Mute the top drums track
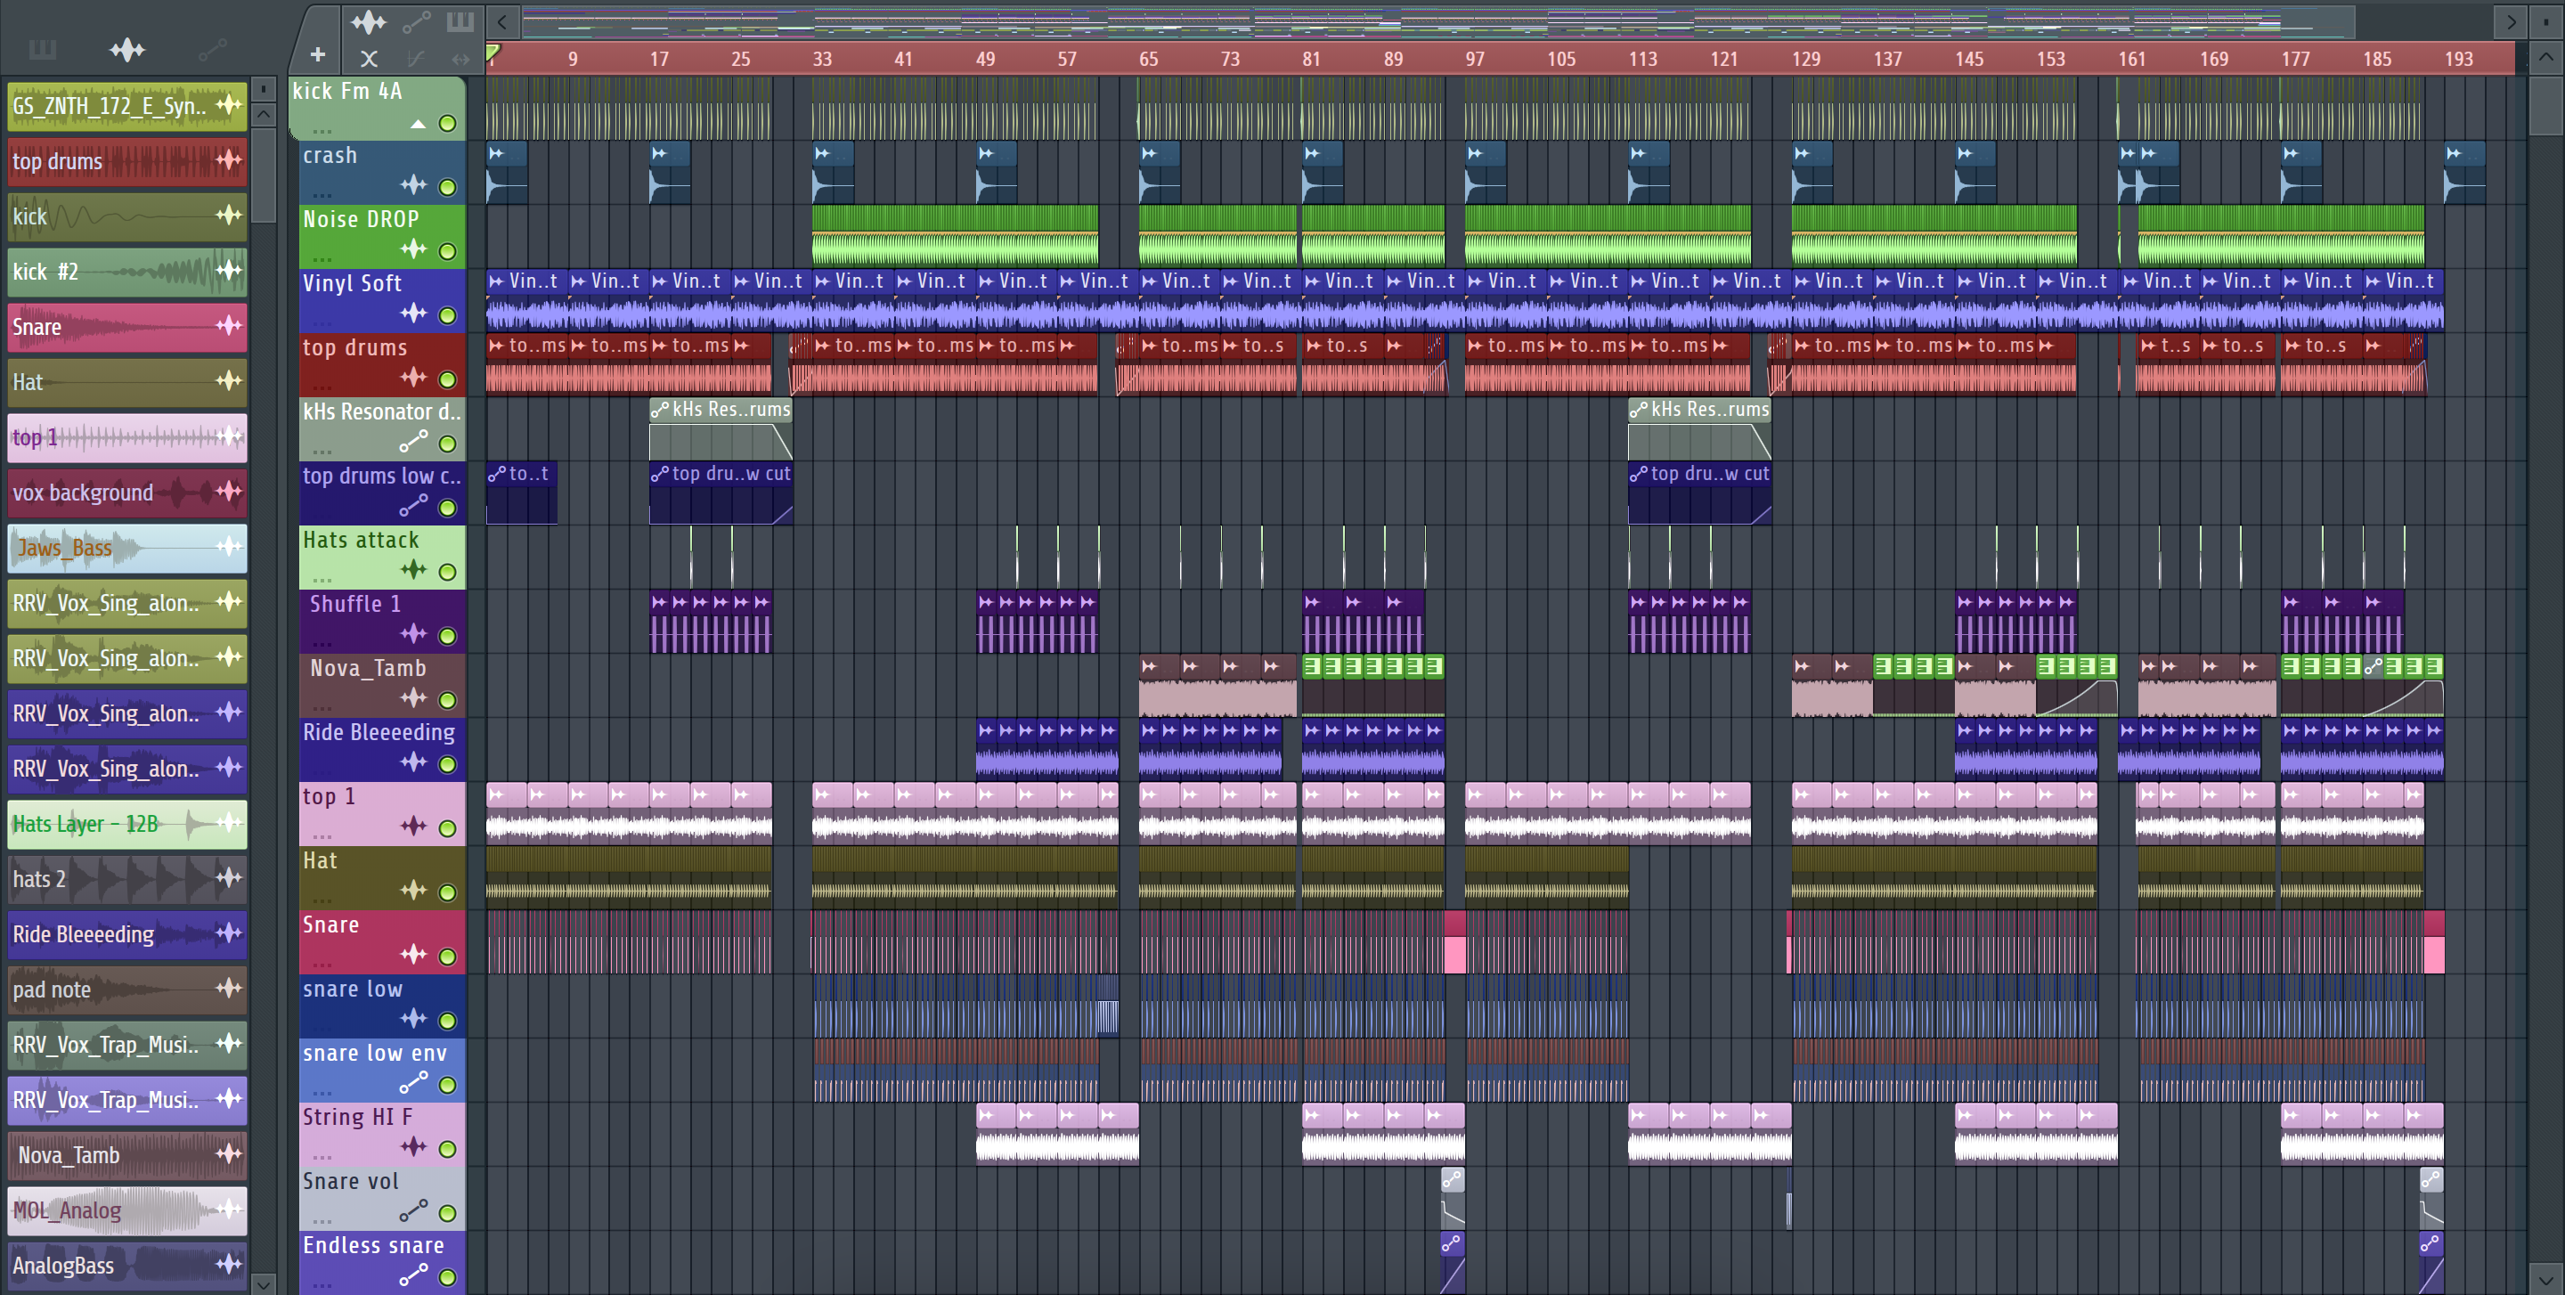2565x1295 pixels. click(448, 379)
